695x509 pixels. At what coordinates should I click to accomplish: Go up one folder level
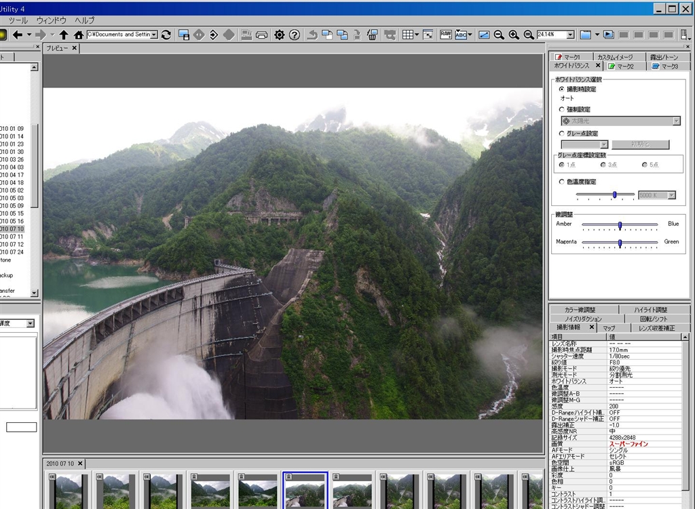[x=64, y=35]
